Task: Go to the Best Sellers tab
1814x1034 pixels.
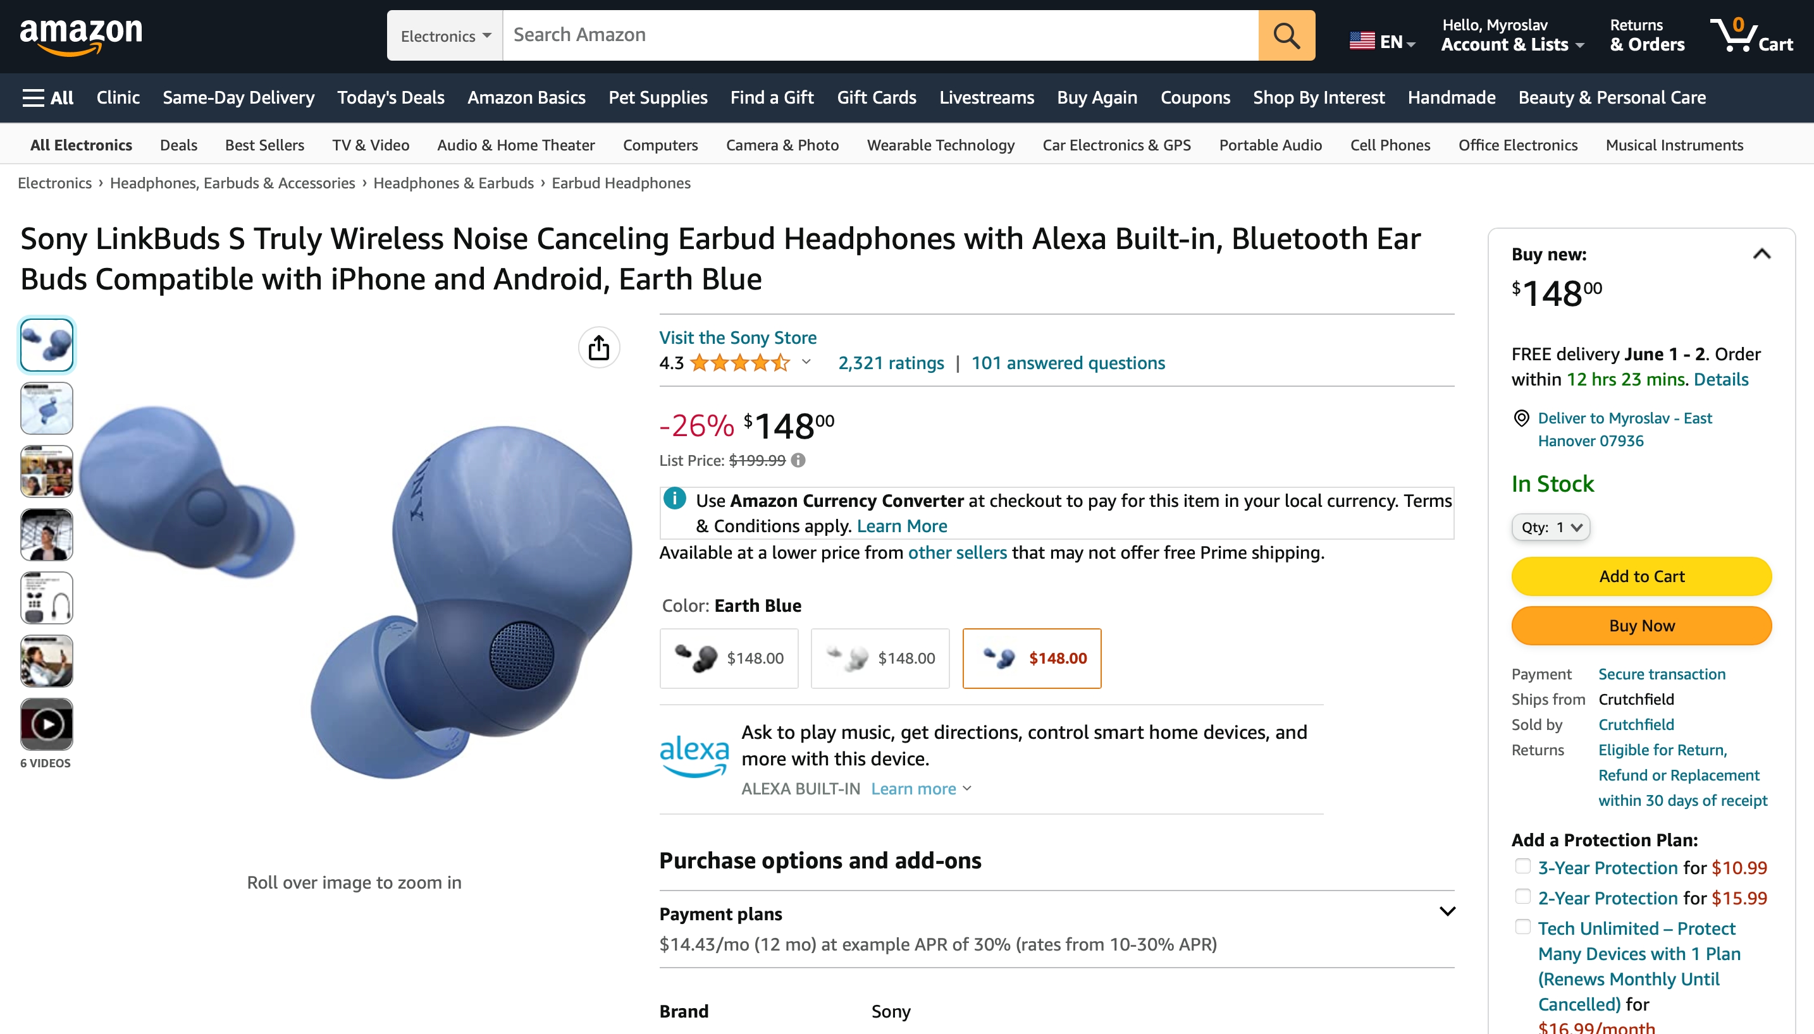Action: [264, 145]
